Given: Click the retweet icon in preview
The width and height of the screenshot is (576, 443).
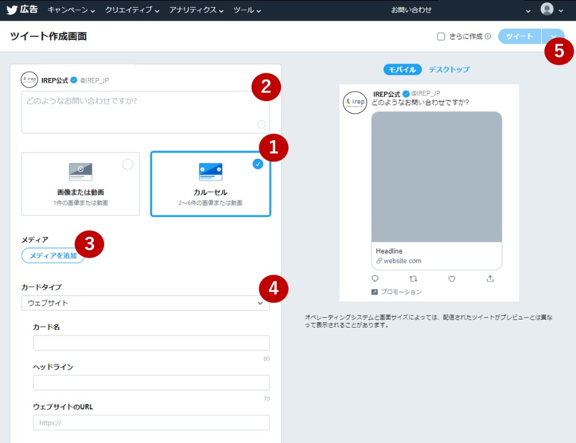Looking at the screenshot, I should point(413,279).
